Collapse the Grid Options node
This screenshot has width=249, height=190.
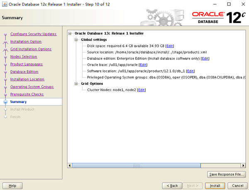click(76, 84)
